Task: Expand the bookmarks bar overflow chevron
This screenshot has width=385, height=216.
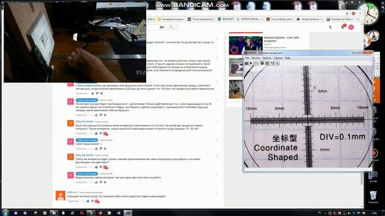Action: [358, 19]
